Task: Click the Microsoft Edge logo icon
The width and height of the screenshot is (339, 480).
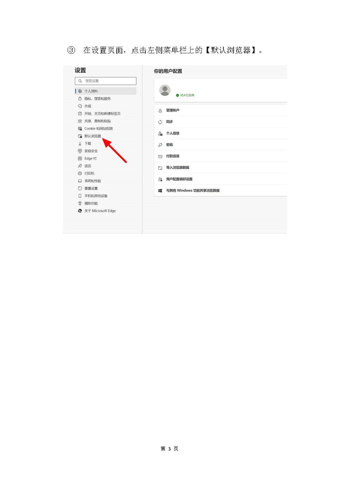Action: [80, 211]
